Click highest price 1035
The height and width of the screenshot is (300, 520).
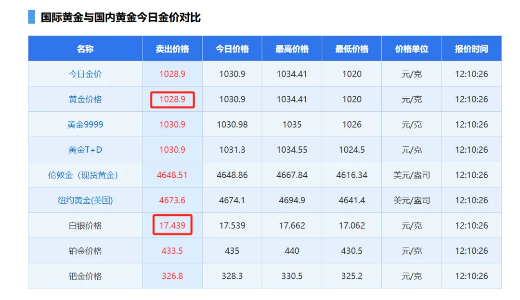[x=292, y=124]
